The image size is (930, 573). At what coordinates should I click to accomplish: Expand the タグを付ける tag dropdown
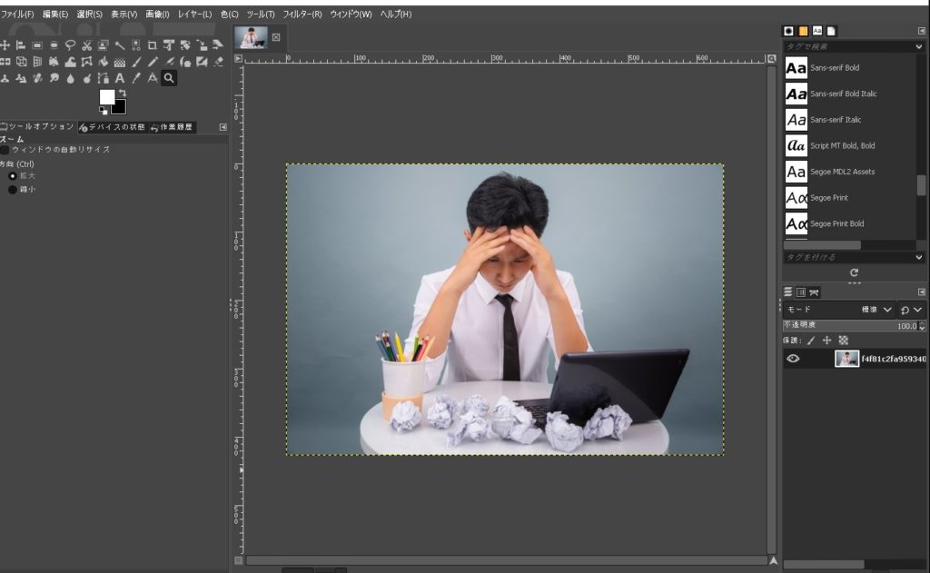point(918,257)
